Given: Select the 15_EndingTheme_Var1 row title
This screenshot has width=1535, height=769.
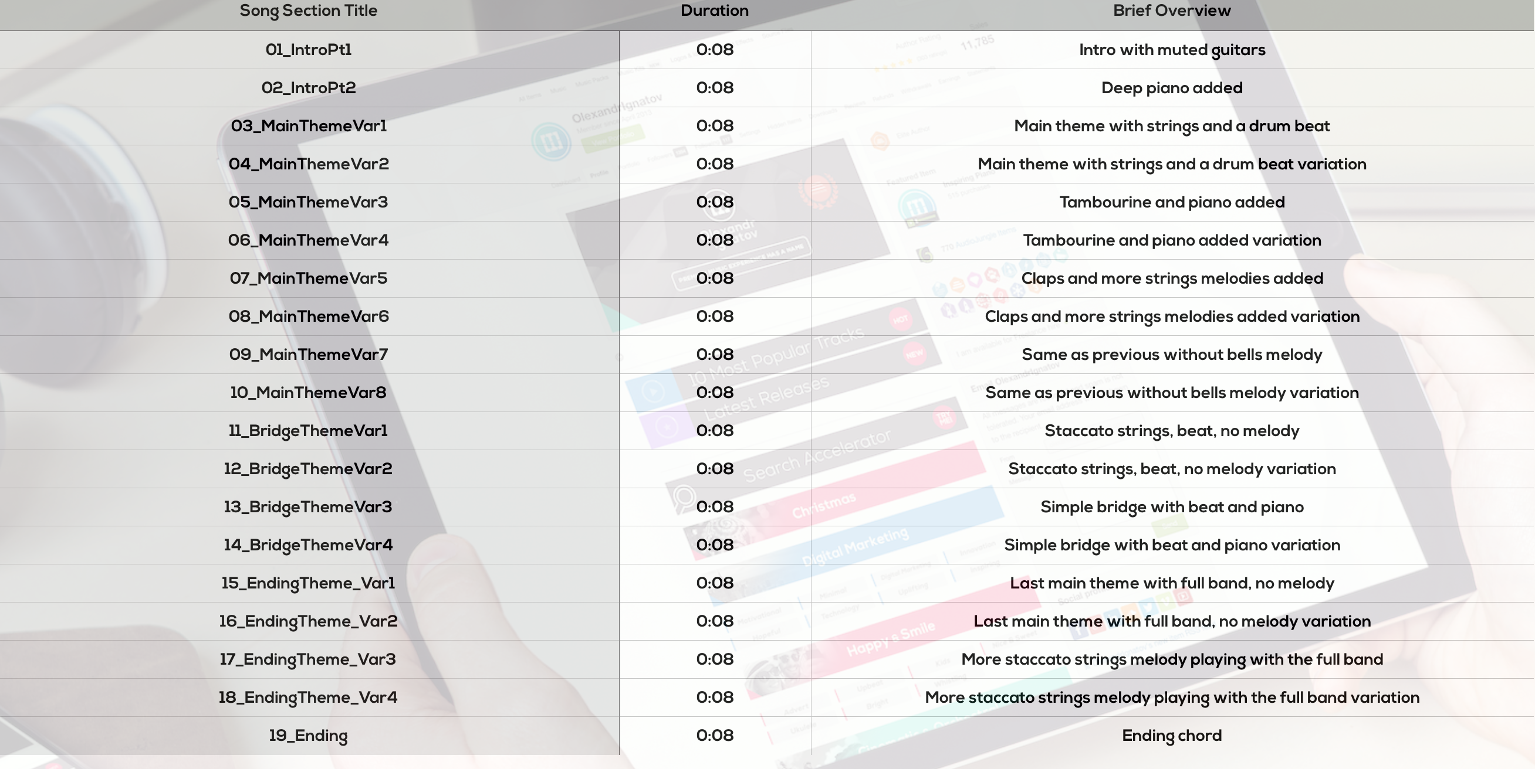Looking at the screenshot, I should (308, 583).
